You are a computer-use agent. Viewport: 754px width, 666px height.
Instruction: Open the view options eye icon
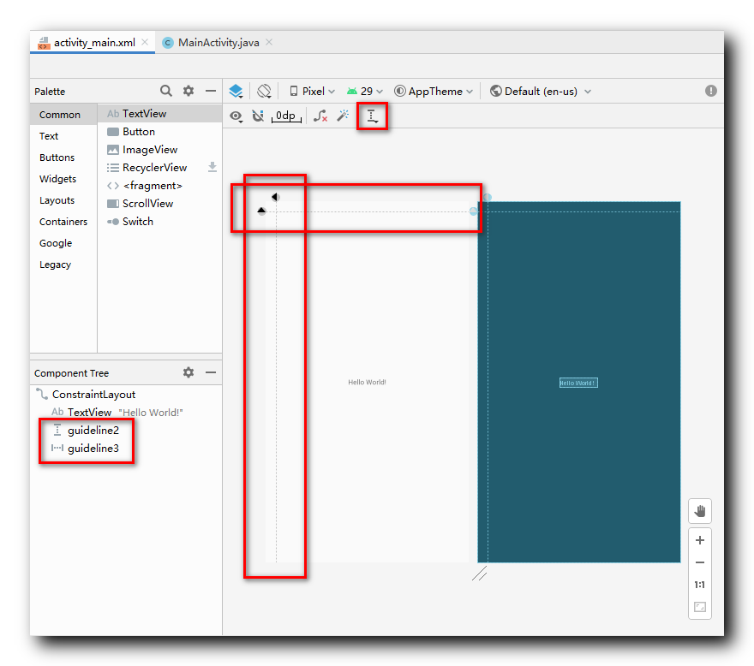pos(236,116)
